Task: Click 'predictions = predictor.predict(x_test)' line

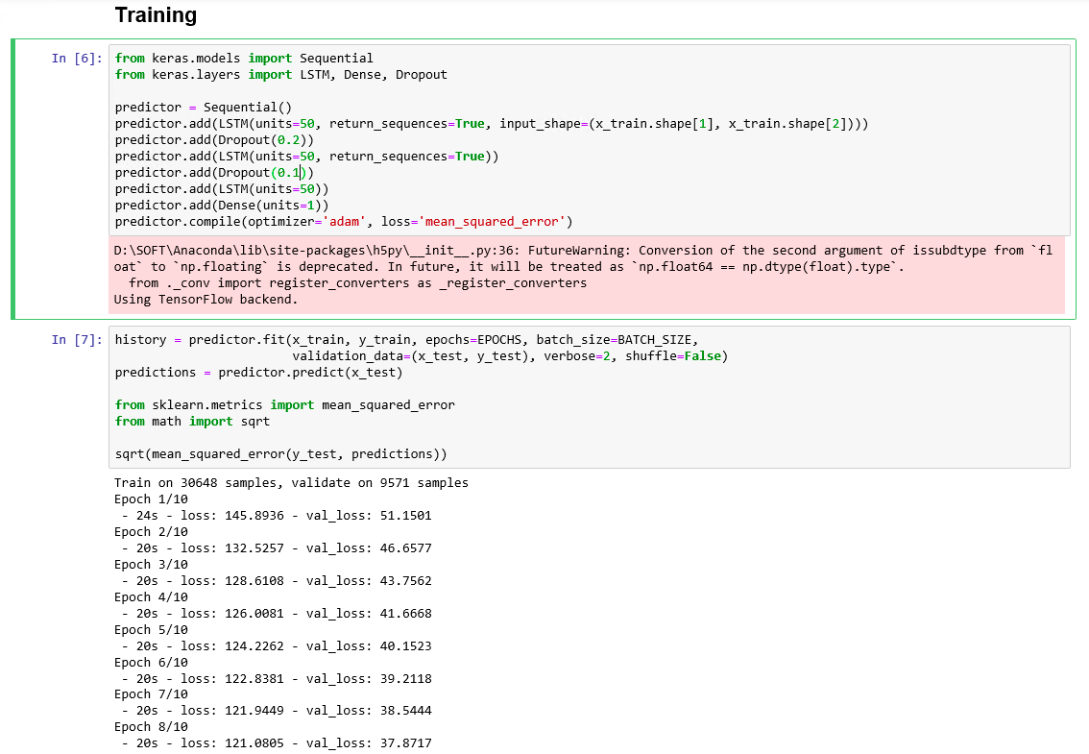Action: (x=259, y=373)
